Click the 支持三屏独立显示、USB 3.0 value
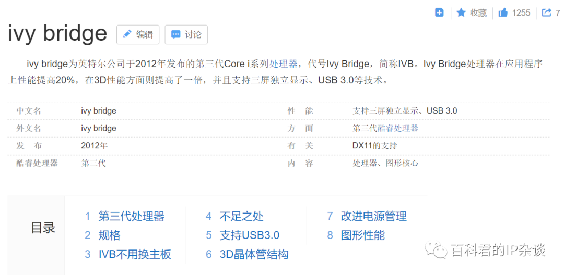 405,111
